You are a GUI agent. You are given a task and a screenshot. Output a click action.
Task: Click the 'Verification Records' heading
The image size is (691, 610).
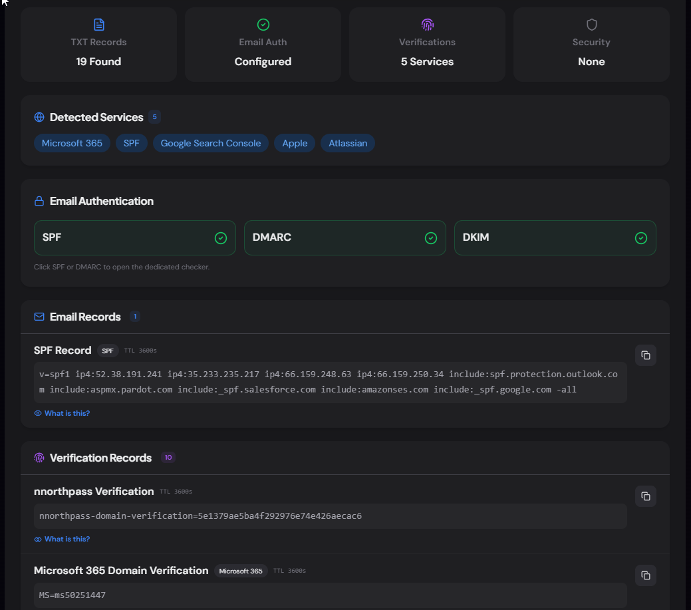pos(101,458)
